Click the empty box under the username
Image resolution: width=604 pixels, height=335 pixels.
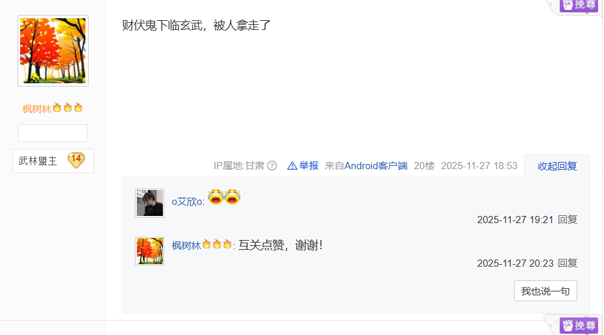point(53,133)
